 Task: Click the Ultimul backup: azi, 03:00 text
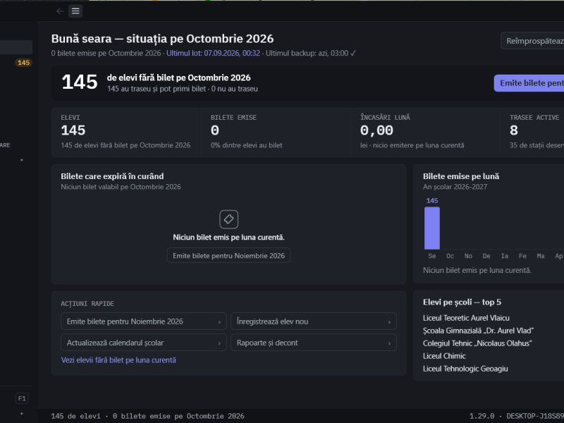(x=307, y=54)
